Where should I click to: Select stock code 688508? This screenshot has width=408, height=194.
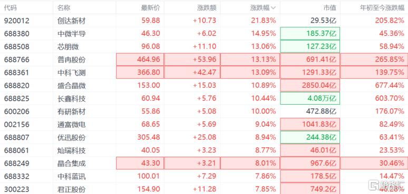pyautogui.click(x=17, y=47)
